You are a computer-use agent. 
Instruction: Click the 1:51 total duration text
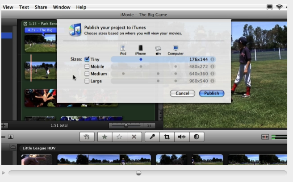59,125
